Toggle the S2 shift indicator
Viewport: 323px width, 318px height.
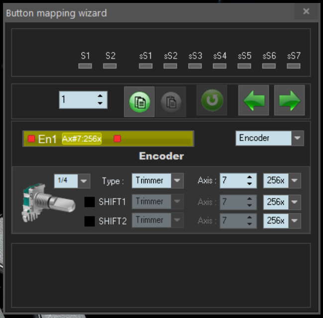tap(110, 66)
